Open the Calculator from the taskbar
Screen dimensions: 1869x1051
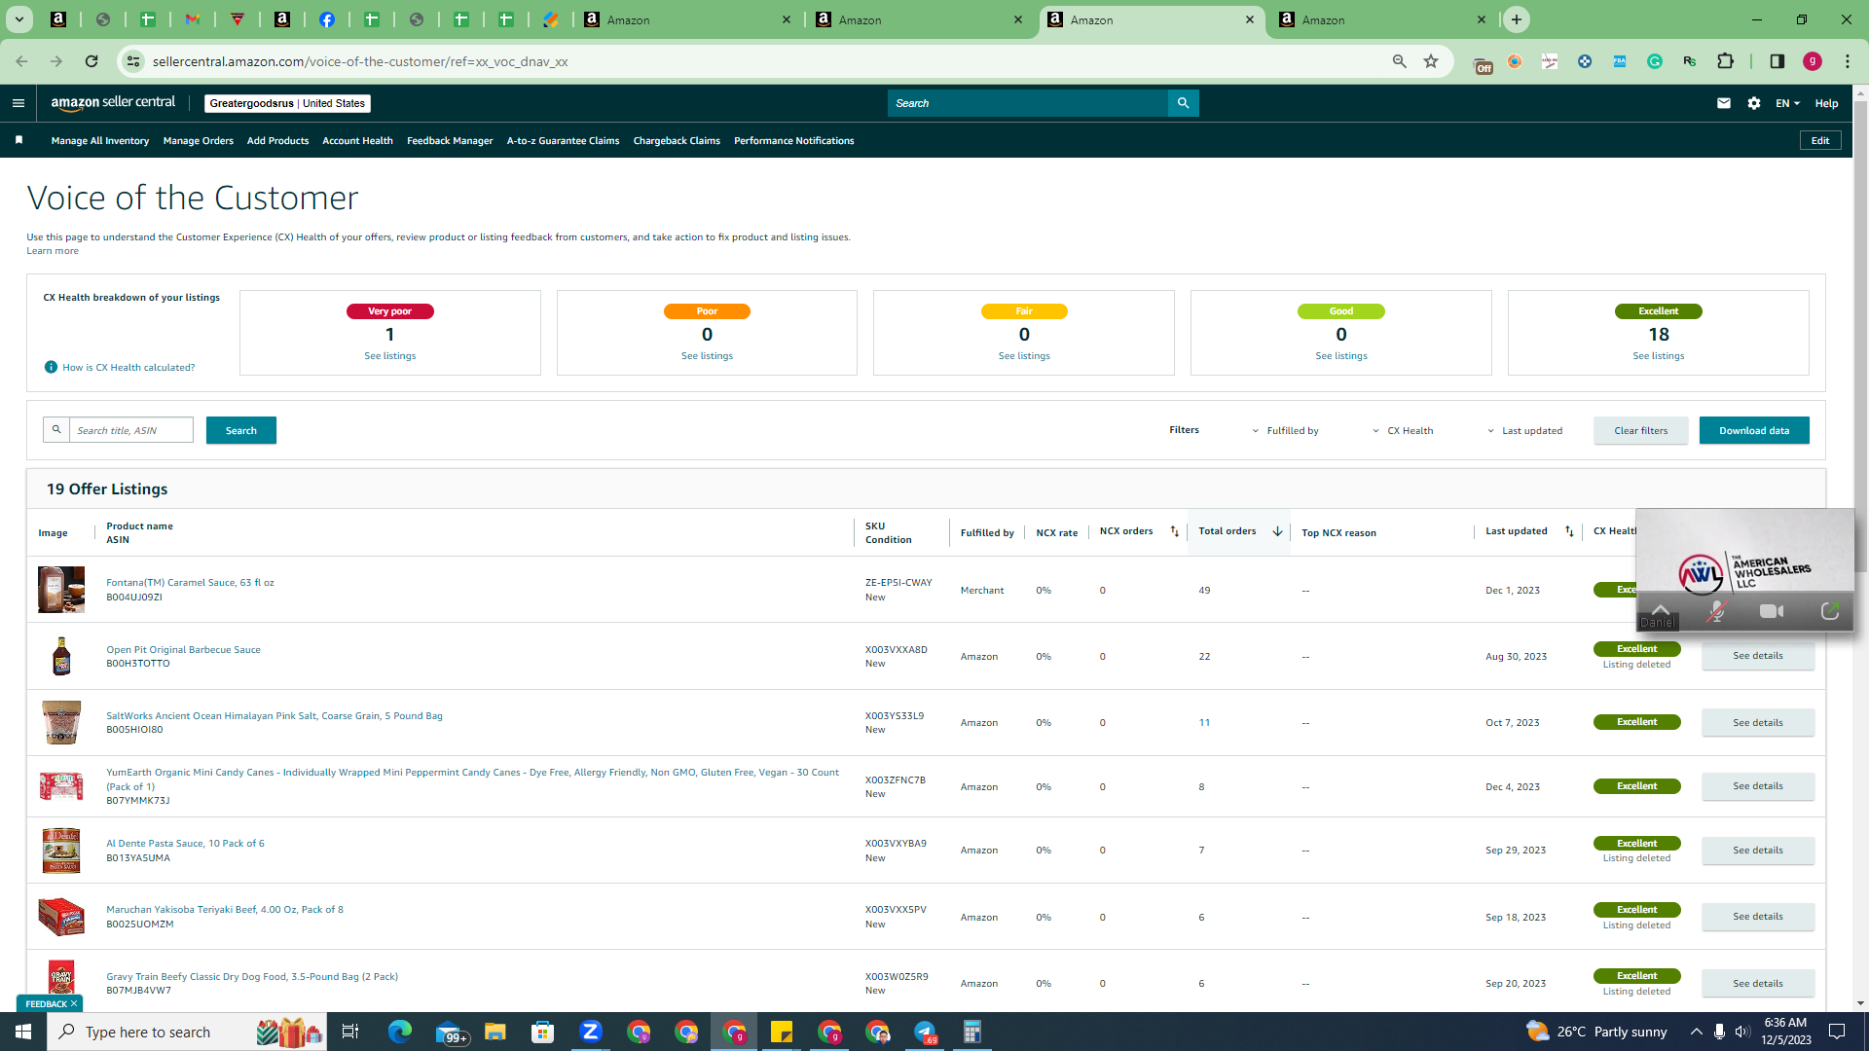coord(971,1032)
